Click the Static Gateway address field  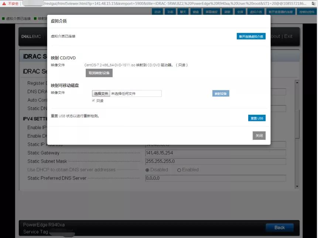216,153
